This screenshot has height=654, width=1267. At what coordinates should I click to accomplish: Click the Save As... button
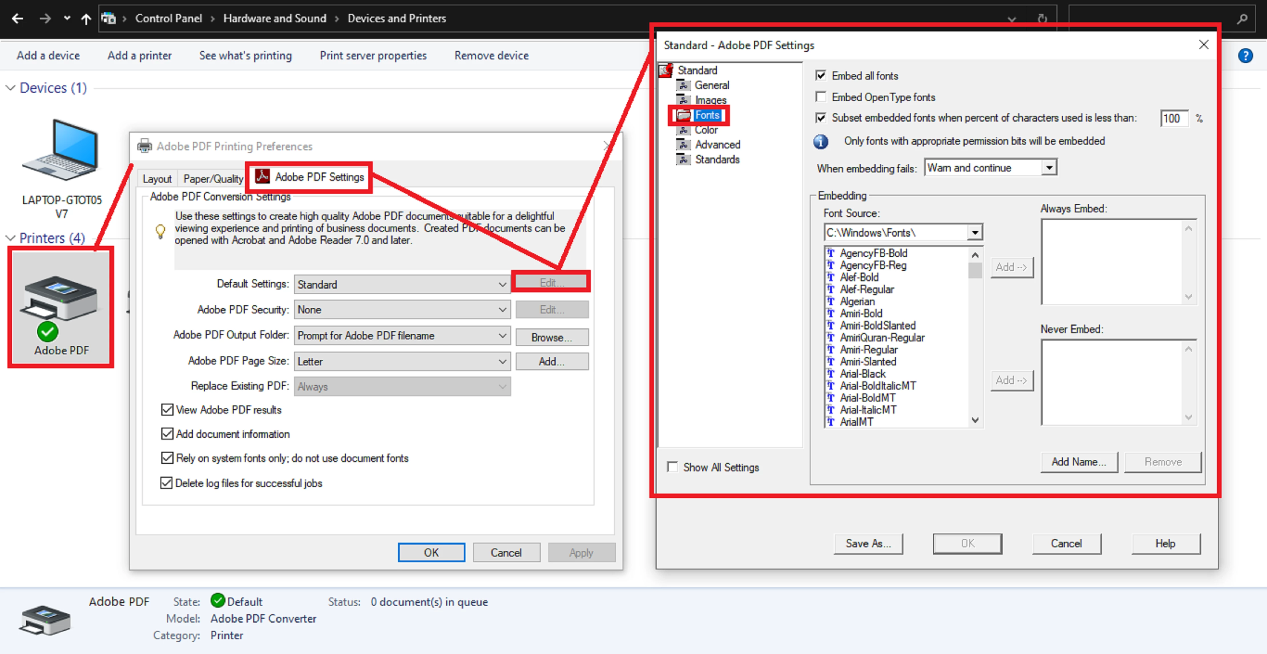point(868,543)
